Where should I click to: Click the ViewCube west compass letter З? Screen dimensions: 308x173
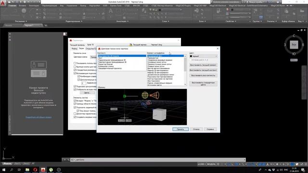(x=285, y=45)
